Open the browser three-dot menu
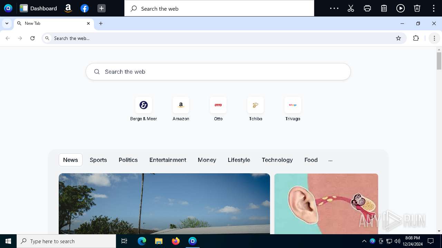The height and width of the screenshot is (248, 442). 434,38
